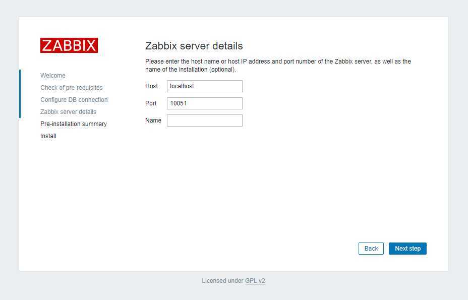Select Zabbix server details sidebar step

click(x=69, y=112)
